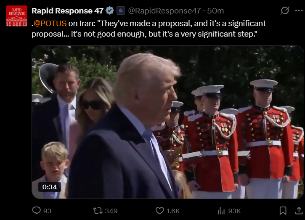
Task: Click the blue verified checkmark badge
Action: 110,11
